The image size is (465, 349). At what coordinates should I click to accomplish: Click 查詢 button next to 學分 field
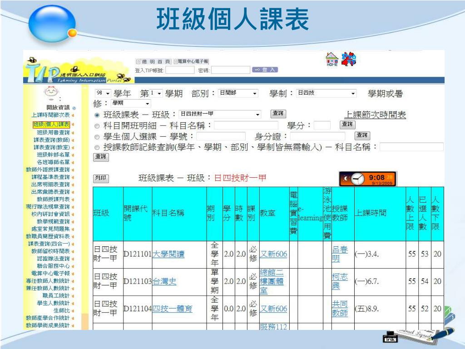tap(347, 125)
